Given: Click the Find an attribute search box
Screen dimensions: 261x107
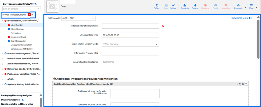Looking at the screenshot, I should coord(20,9).
